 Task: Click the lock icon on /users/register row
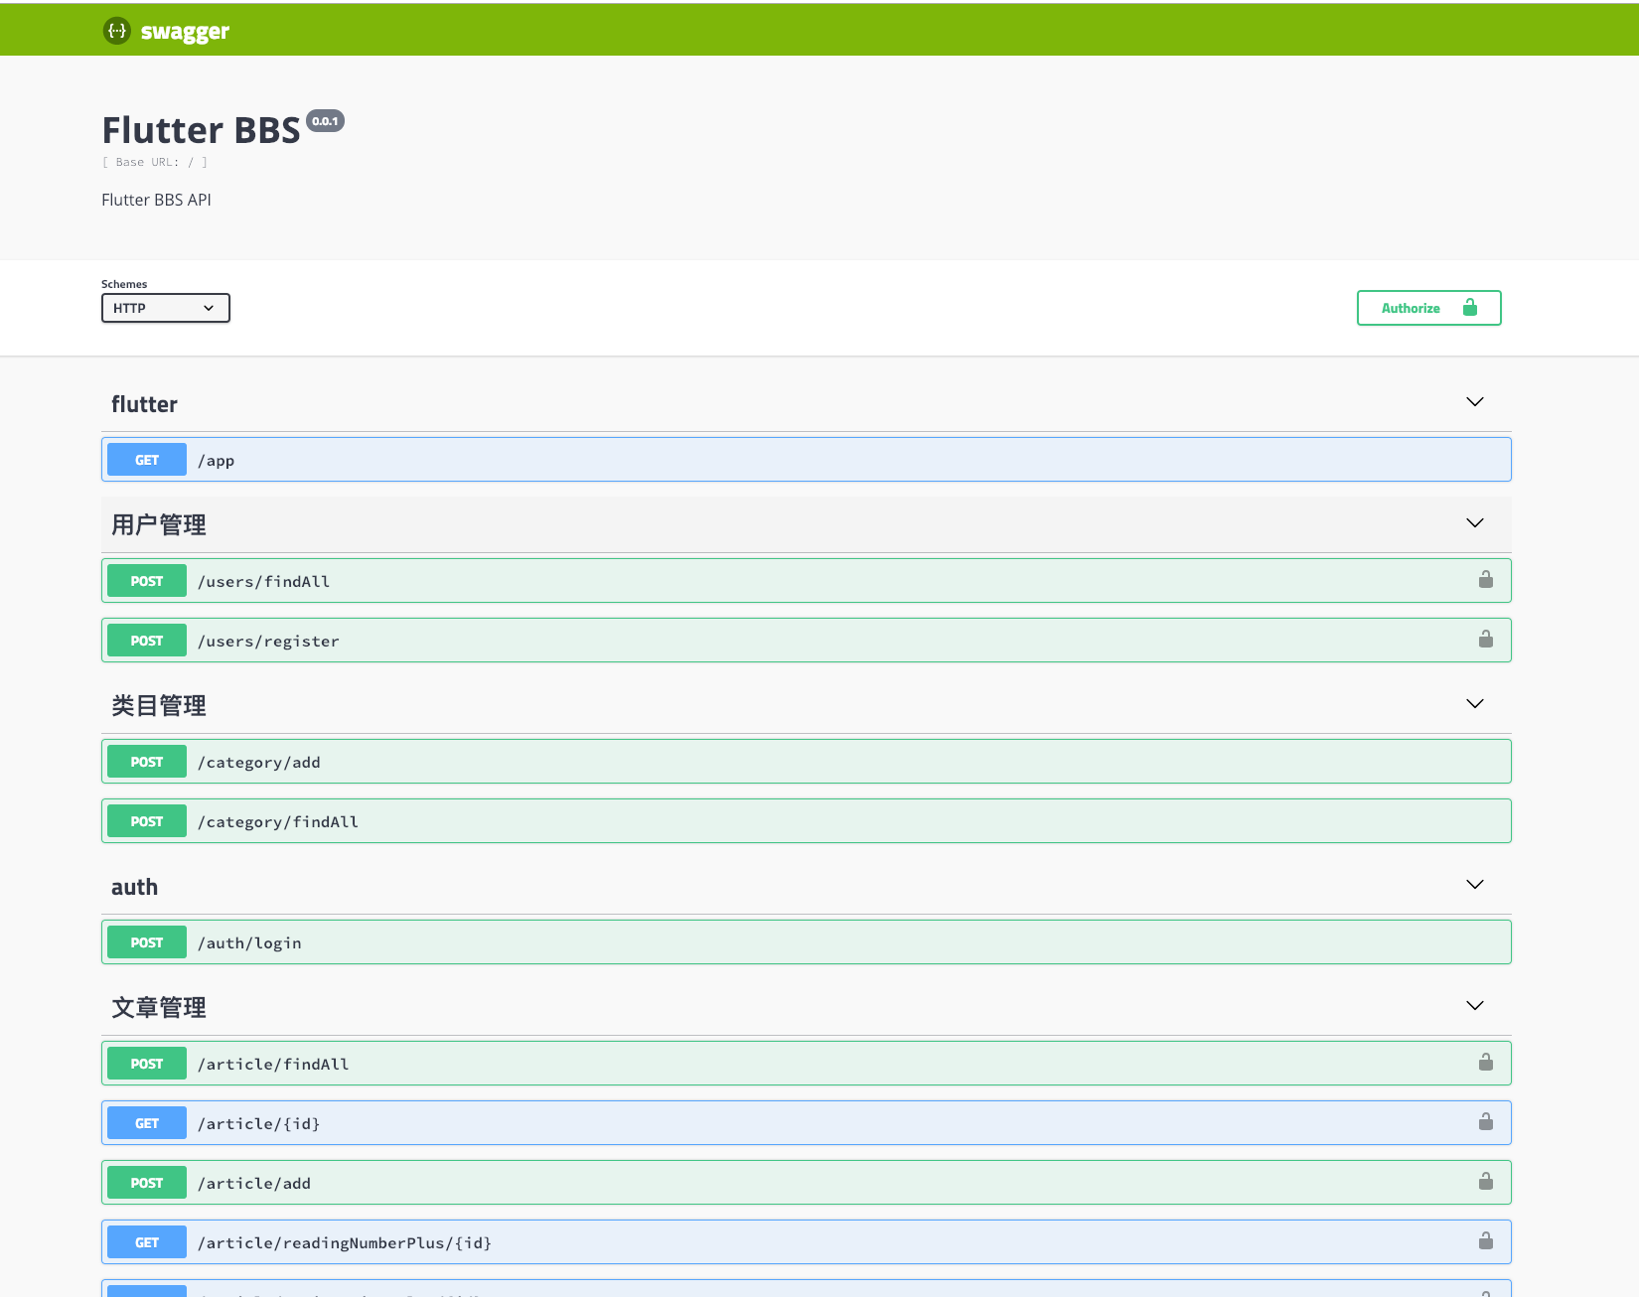1486,639
